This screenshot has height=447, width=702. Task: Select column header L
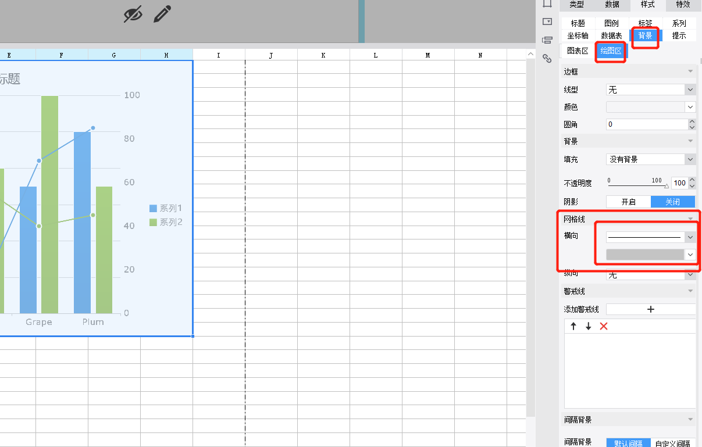click(x=376, y=55)
